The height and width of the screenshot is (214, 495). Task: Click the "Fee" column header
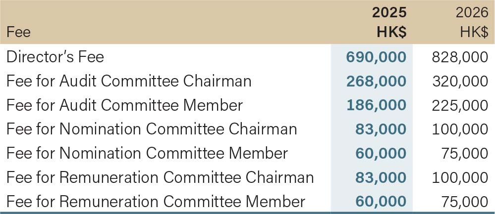(18, 33)
